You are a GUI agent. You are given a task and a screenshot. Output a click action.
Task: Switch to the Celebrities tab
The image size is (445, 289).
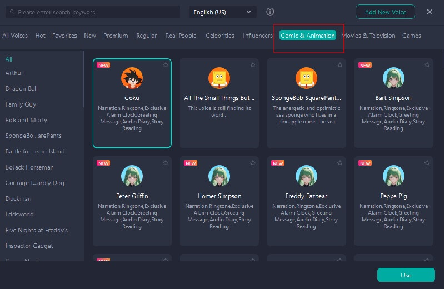click(219, 36)
